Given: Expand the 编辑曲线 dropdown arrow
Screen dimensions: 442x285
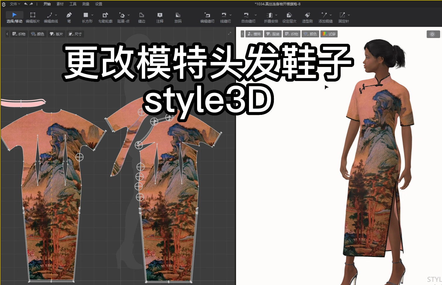Looking at the screenshot, I should click(x=56, y=15).
